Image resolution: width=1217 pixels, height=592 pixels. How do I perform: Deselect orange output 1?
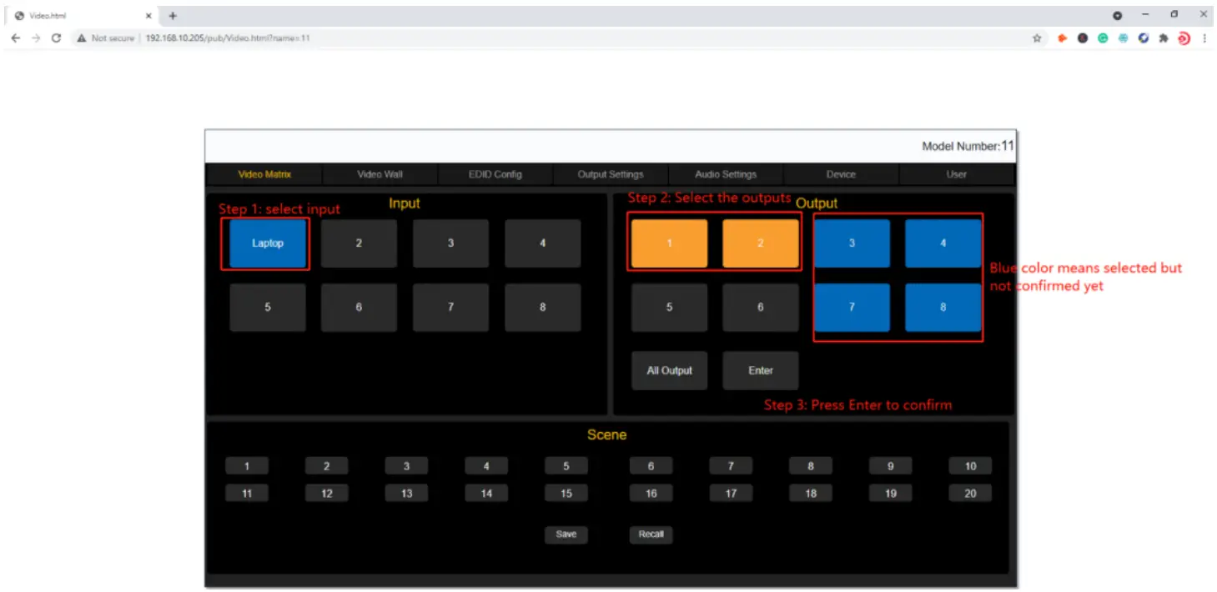[668, 243]
